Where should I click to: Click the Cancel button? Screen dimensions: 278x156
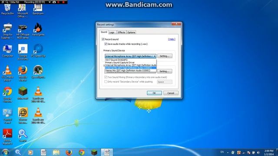pyautogui.click(x=171, y=93)
